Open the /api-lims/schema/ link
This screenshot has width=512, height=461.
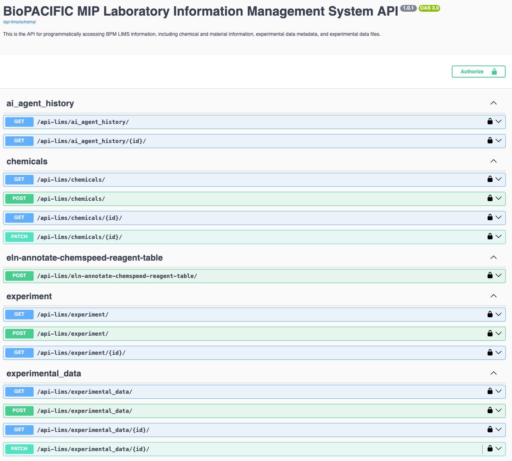(x=19, y=22)
